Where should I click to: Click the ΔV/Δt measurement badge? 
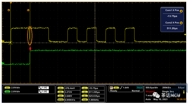pyautogui.click(x=60, y=100)
